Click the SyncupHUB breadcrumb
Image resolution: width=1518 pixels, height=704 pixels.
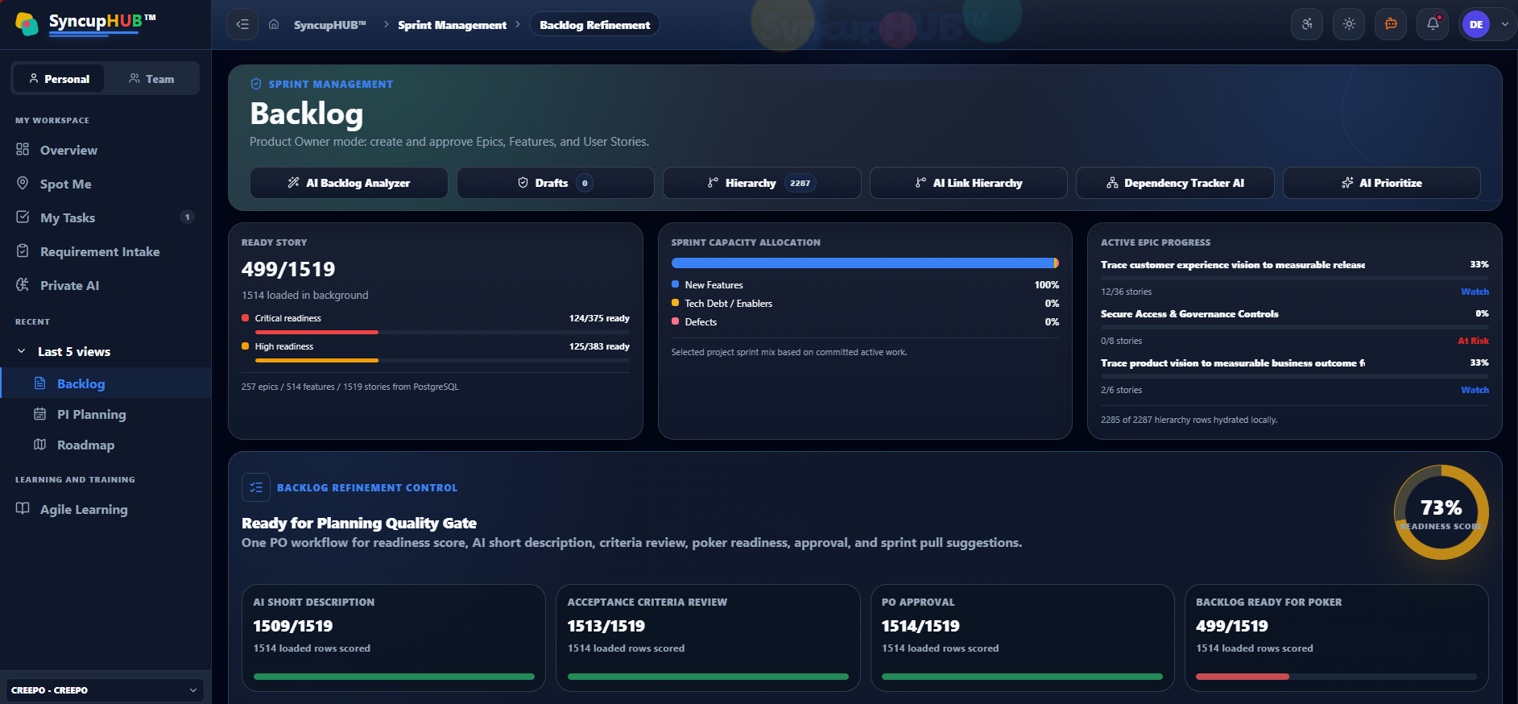[330, 25]
